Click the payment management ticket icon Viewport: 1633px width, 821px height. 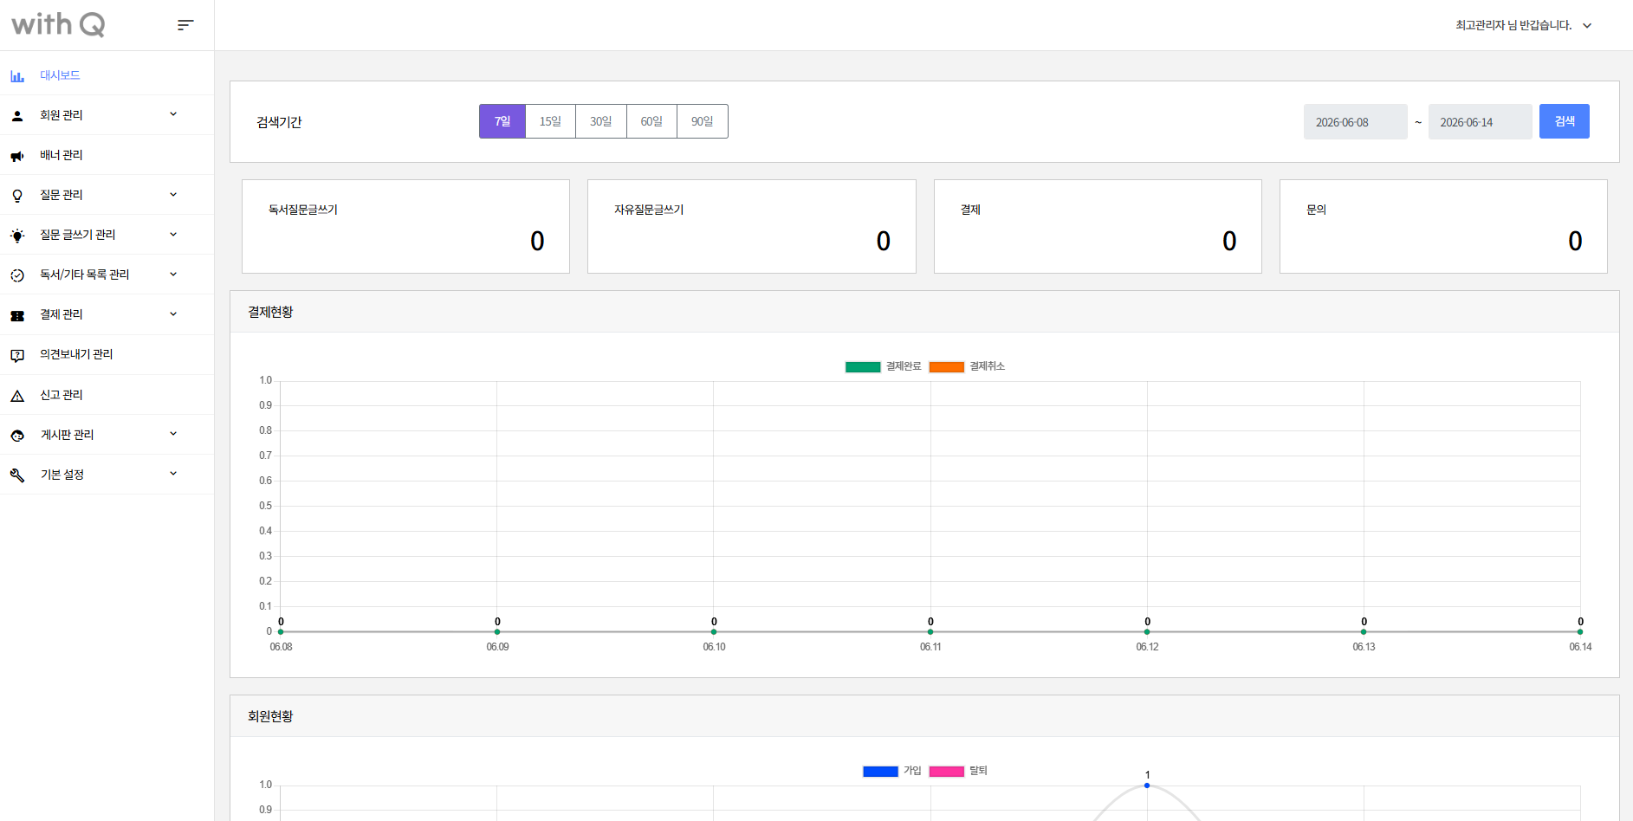point(17,315)
